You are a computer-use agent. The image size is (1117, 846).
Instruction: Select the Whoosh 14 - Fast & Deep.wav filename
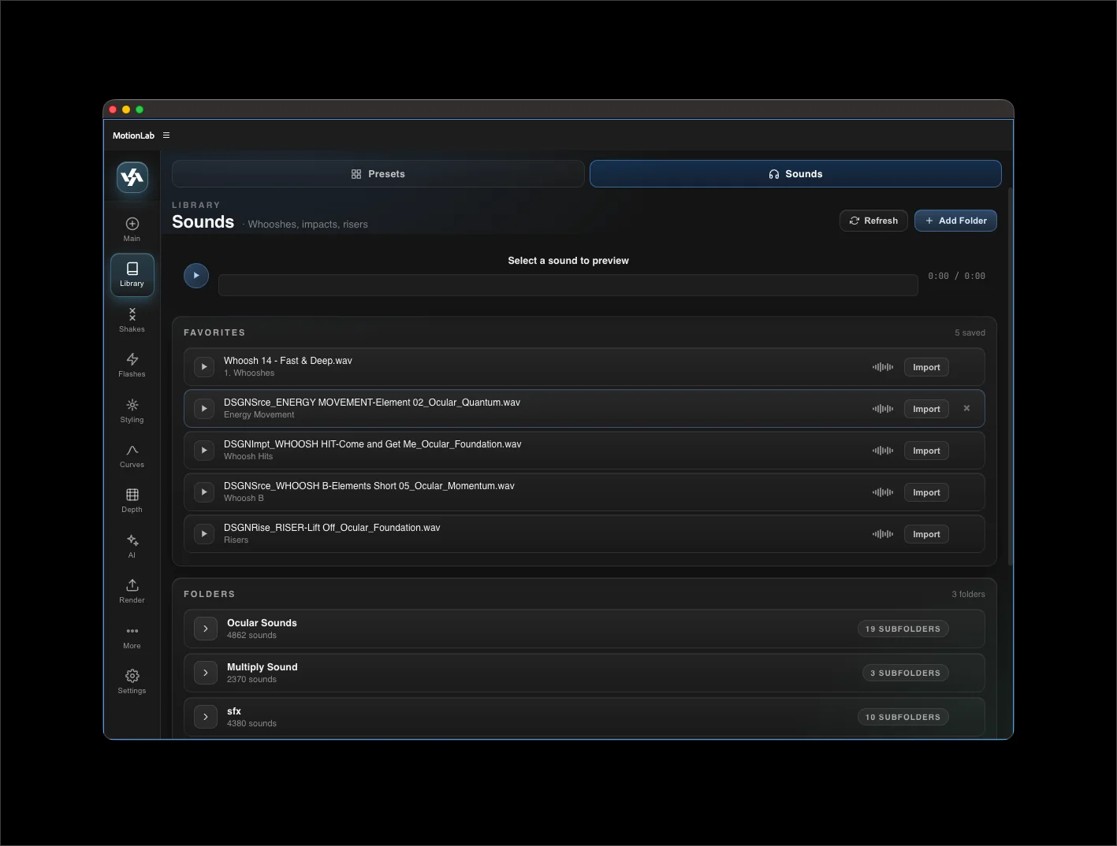point(288,361)
